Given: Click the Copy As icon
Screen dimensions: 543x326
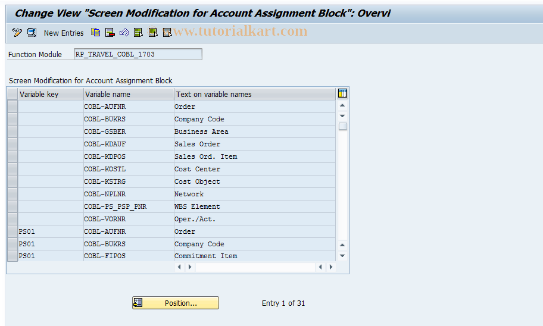Looking at the screenshot, I should coord(96,33).
